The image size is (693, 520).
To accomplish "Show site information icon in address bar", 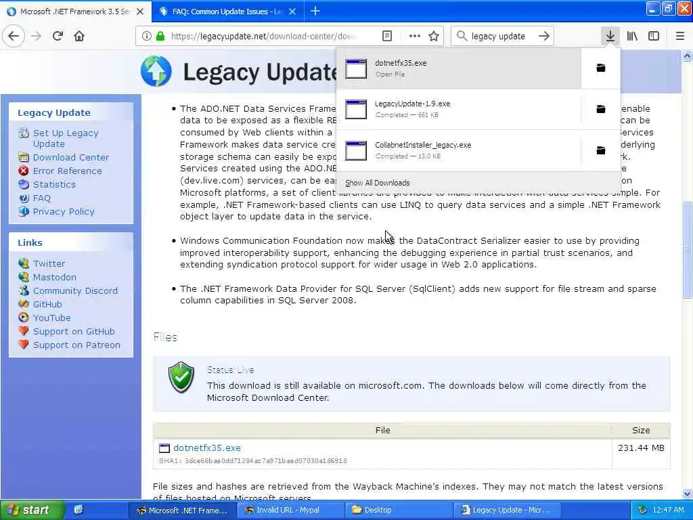I will point(146,36).
